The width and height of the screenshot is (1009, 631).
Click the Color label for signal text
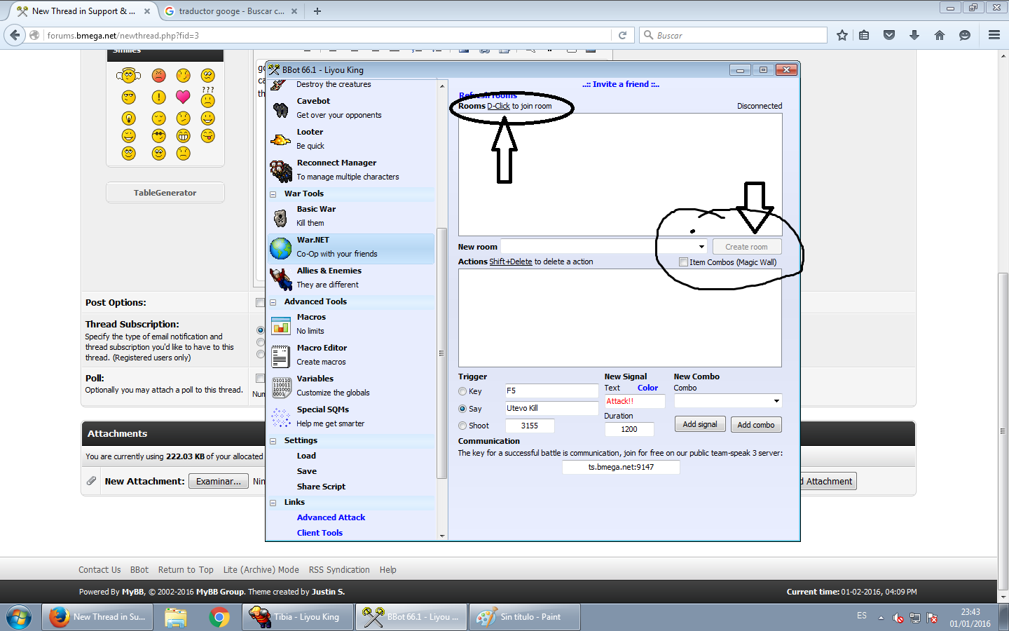coord(647,388)
